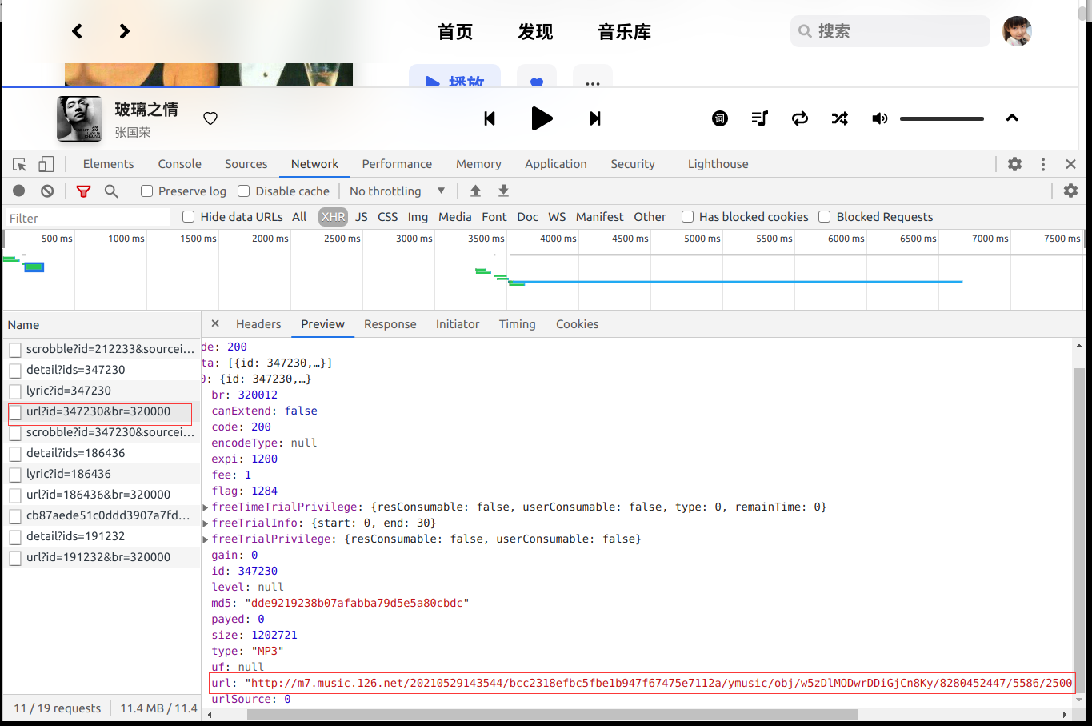
Task: Enable shuffle playback
Action: coord(839,118)
